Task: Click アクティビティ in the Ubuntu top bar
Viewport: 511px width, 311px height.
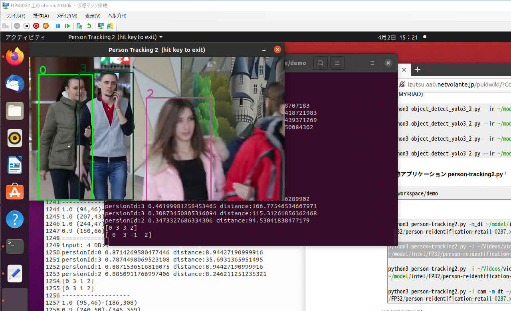Action: pos(25,37)
